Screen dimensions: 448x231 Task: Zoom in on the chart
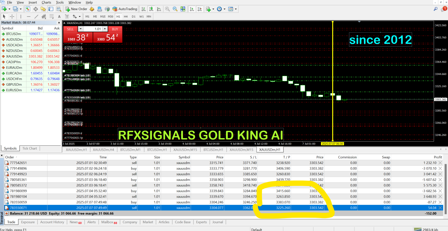168,9
